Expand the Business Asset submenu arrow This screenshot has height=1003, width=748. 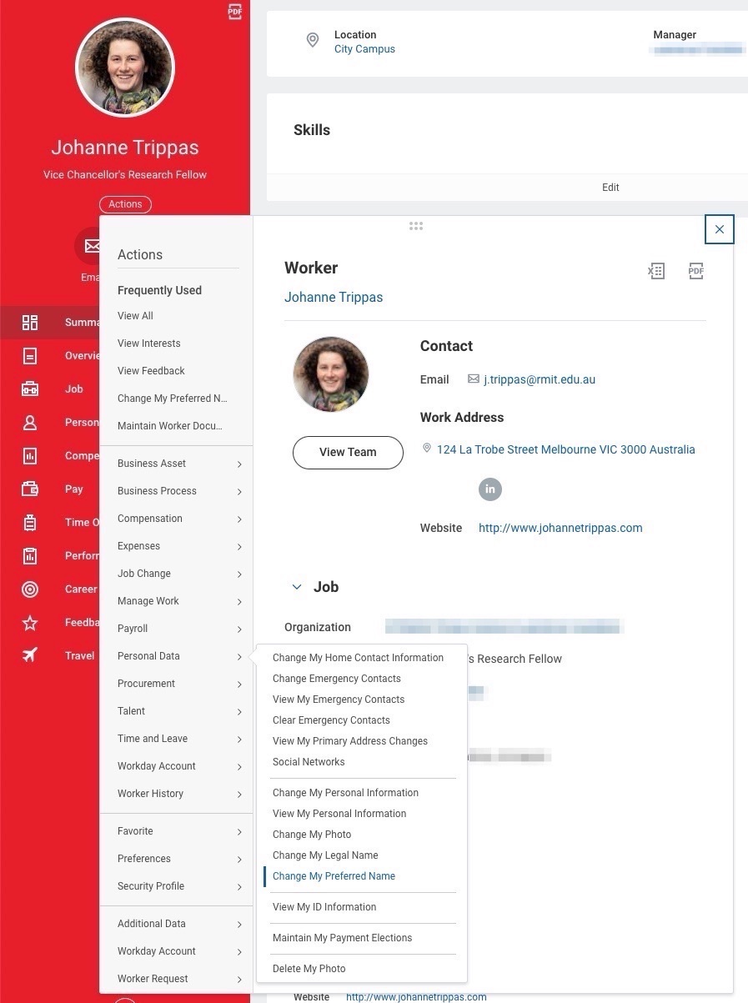point(239,464)
